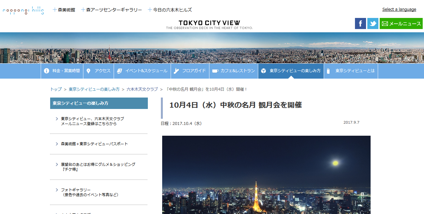
Task: Click the メールニュース green button
Action: tap(401, 23)
